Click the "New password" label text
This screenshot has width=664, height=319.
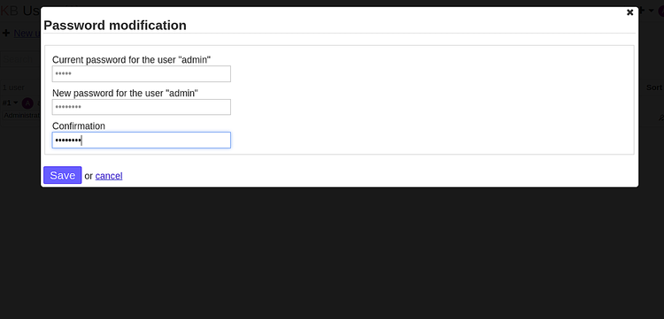point(126,93)
